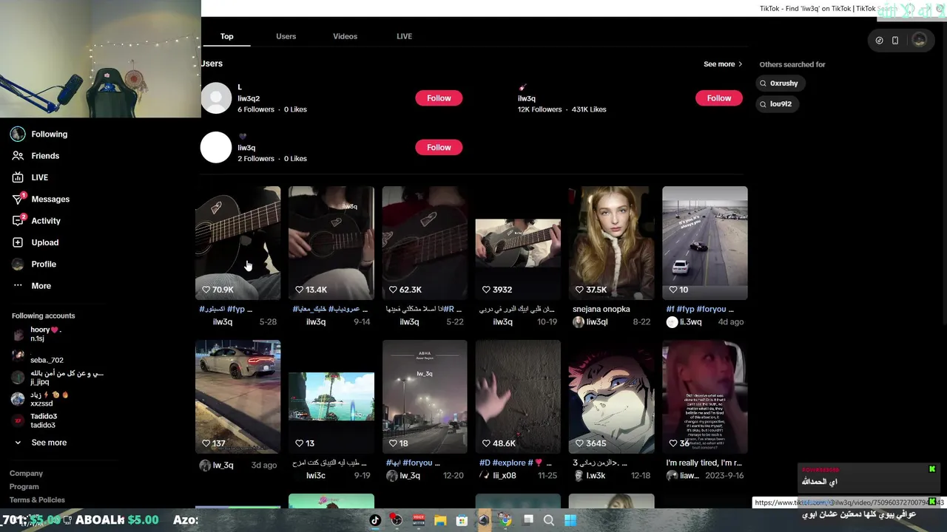Open author lw_3q posted 3d ago
Viewport: 947px width, 532px height.
217,465
